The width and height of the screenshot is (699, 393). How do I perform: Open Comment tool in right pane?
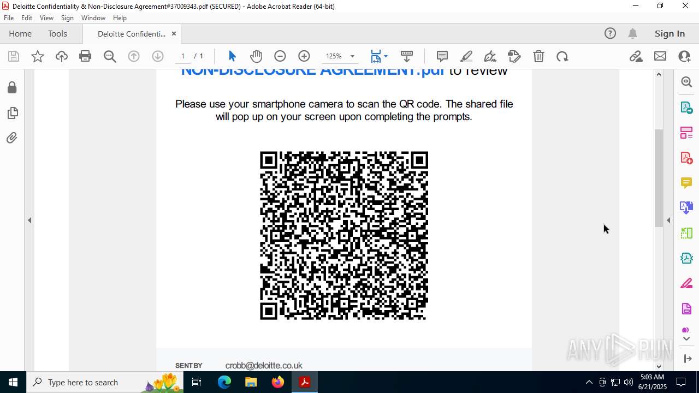coord(686,183)
